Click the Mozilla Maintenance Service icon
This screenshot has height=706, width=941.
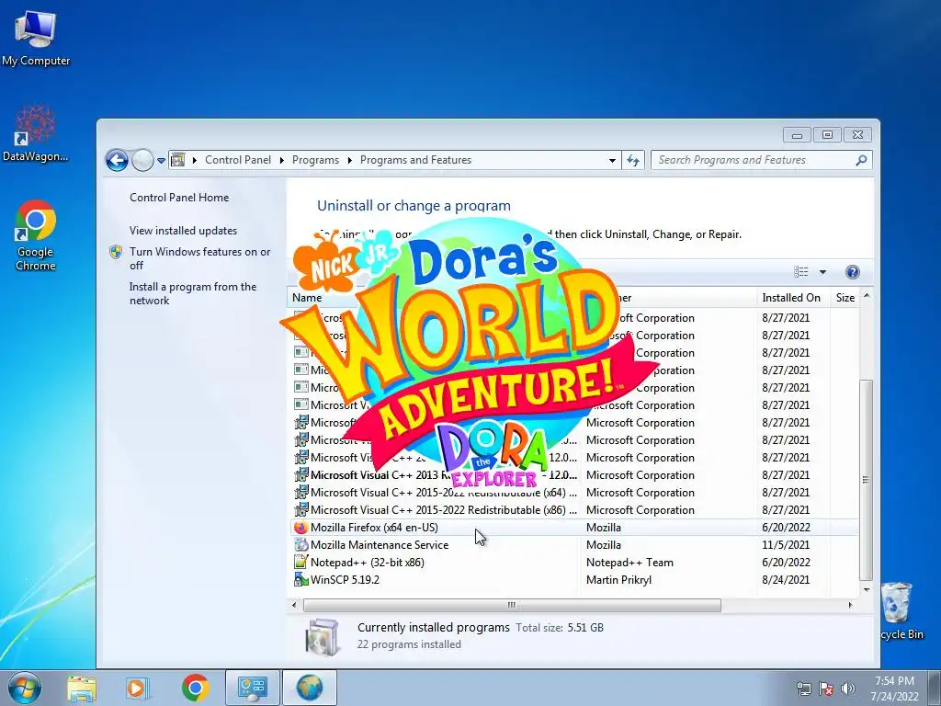pos(300,545)
